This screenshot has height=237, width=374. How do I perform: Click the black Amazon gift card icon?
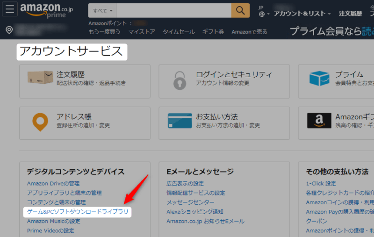(x=319, y=121)
